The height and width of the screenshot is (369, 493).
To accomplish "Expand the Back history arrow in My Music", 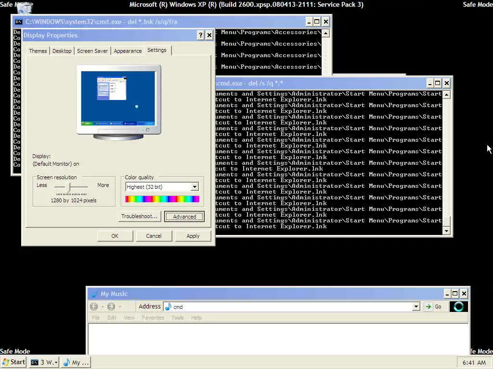I will [103, 307].
